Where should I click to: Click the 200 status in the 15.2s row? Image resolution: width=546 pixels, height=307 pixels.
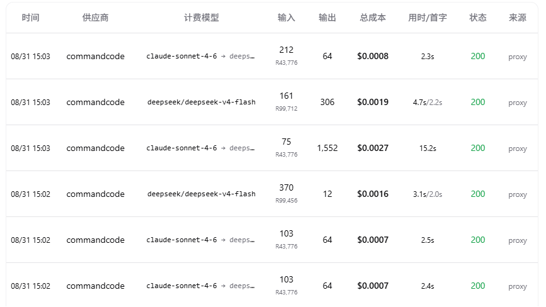[478, 148]
